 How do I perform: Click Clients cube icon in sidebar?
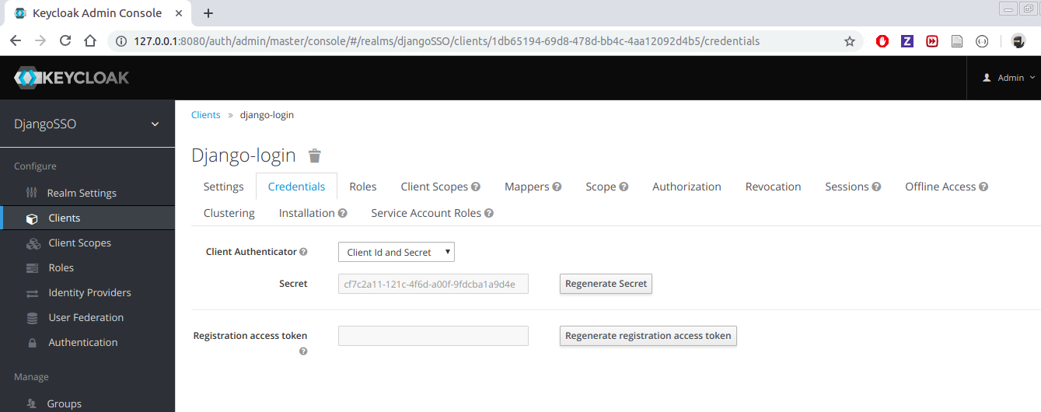click(32, 218)
